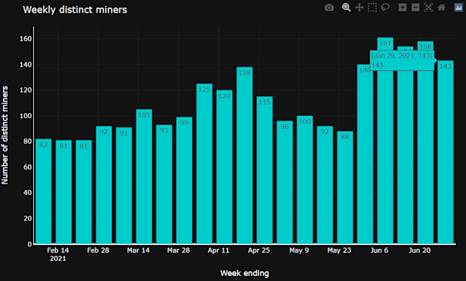Click the Feb 28 x-axis label
Viewport: 466px width, 281px height.
coord(98,250)
